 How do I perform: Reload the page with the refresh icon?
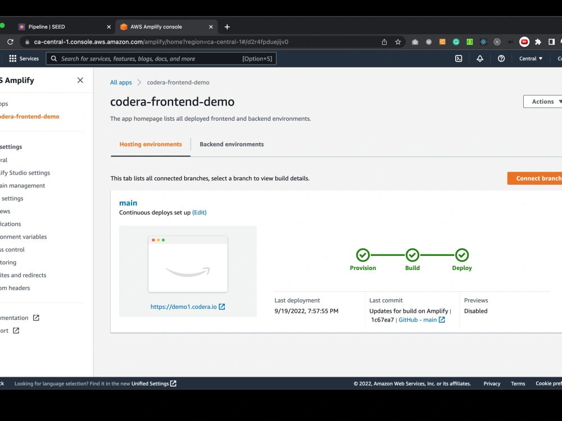[10, 42]
